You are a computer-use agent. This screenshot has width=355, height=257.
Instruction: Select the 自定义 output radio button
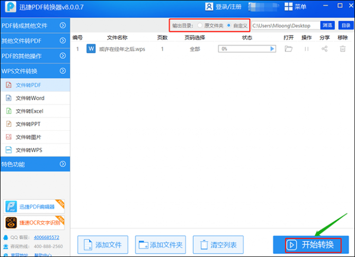point(229,25)
